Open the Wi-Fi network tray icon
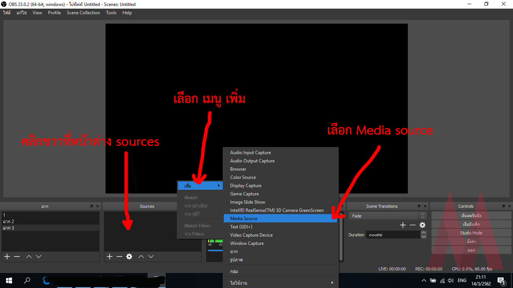 (x=442, y=280)
